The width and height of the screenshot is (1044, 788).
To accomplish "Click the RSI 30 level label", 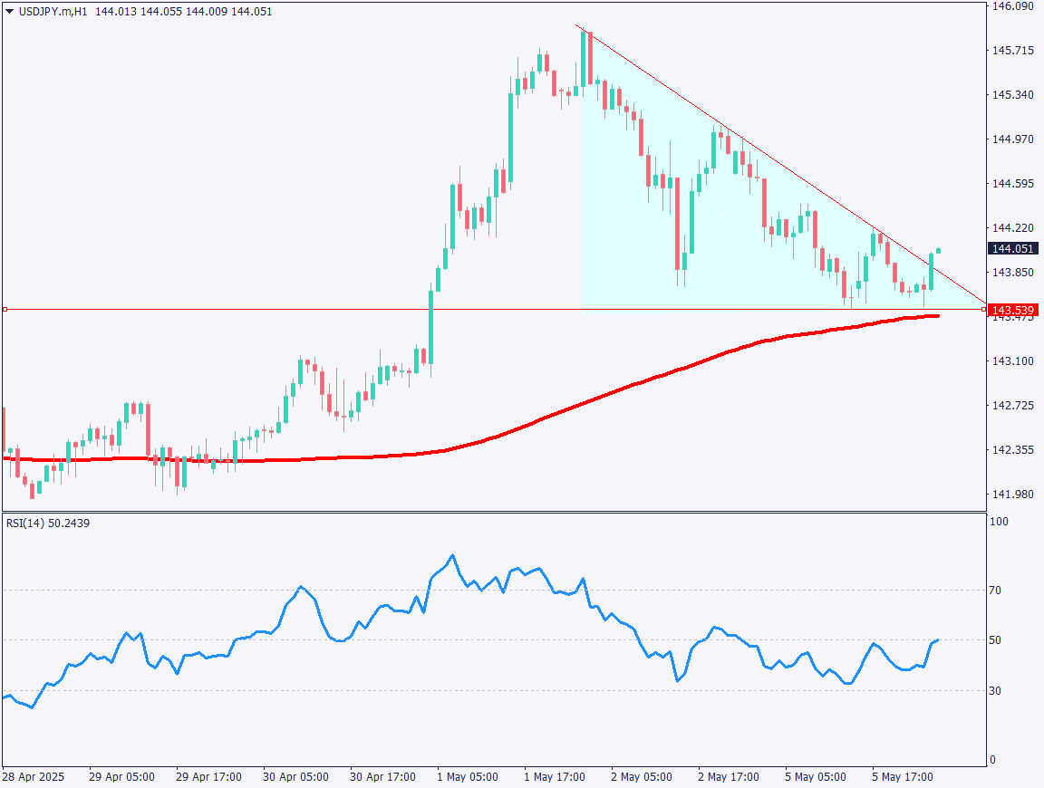I will (995, 691).
